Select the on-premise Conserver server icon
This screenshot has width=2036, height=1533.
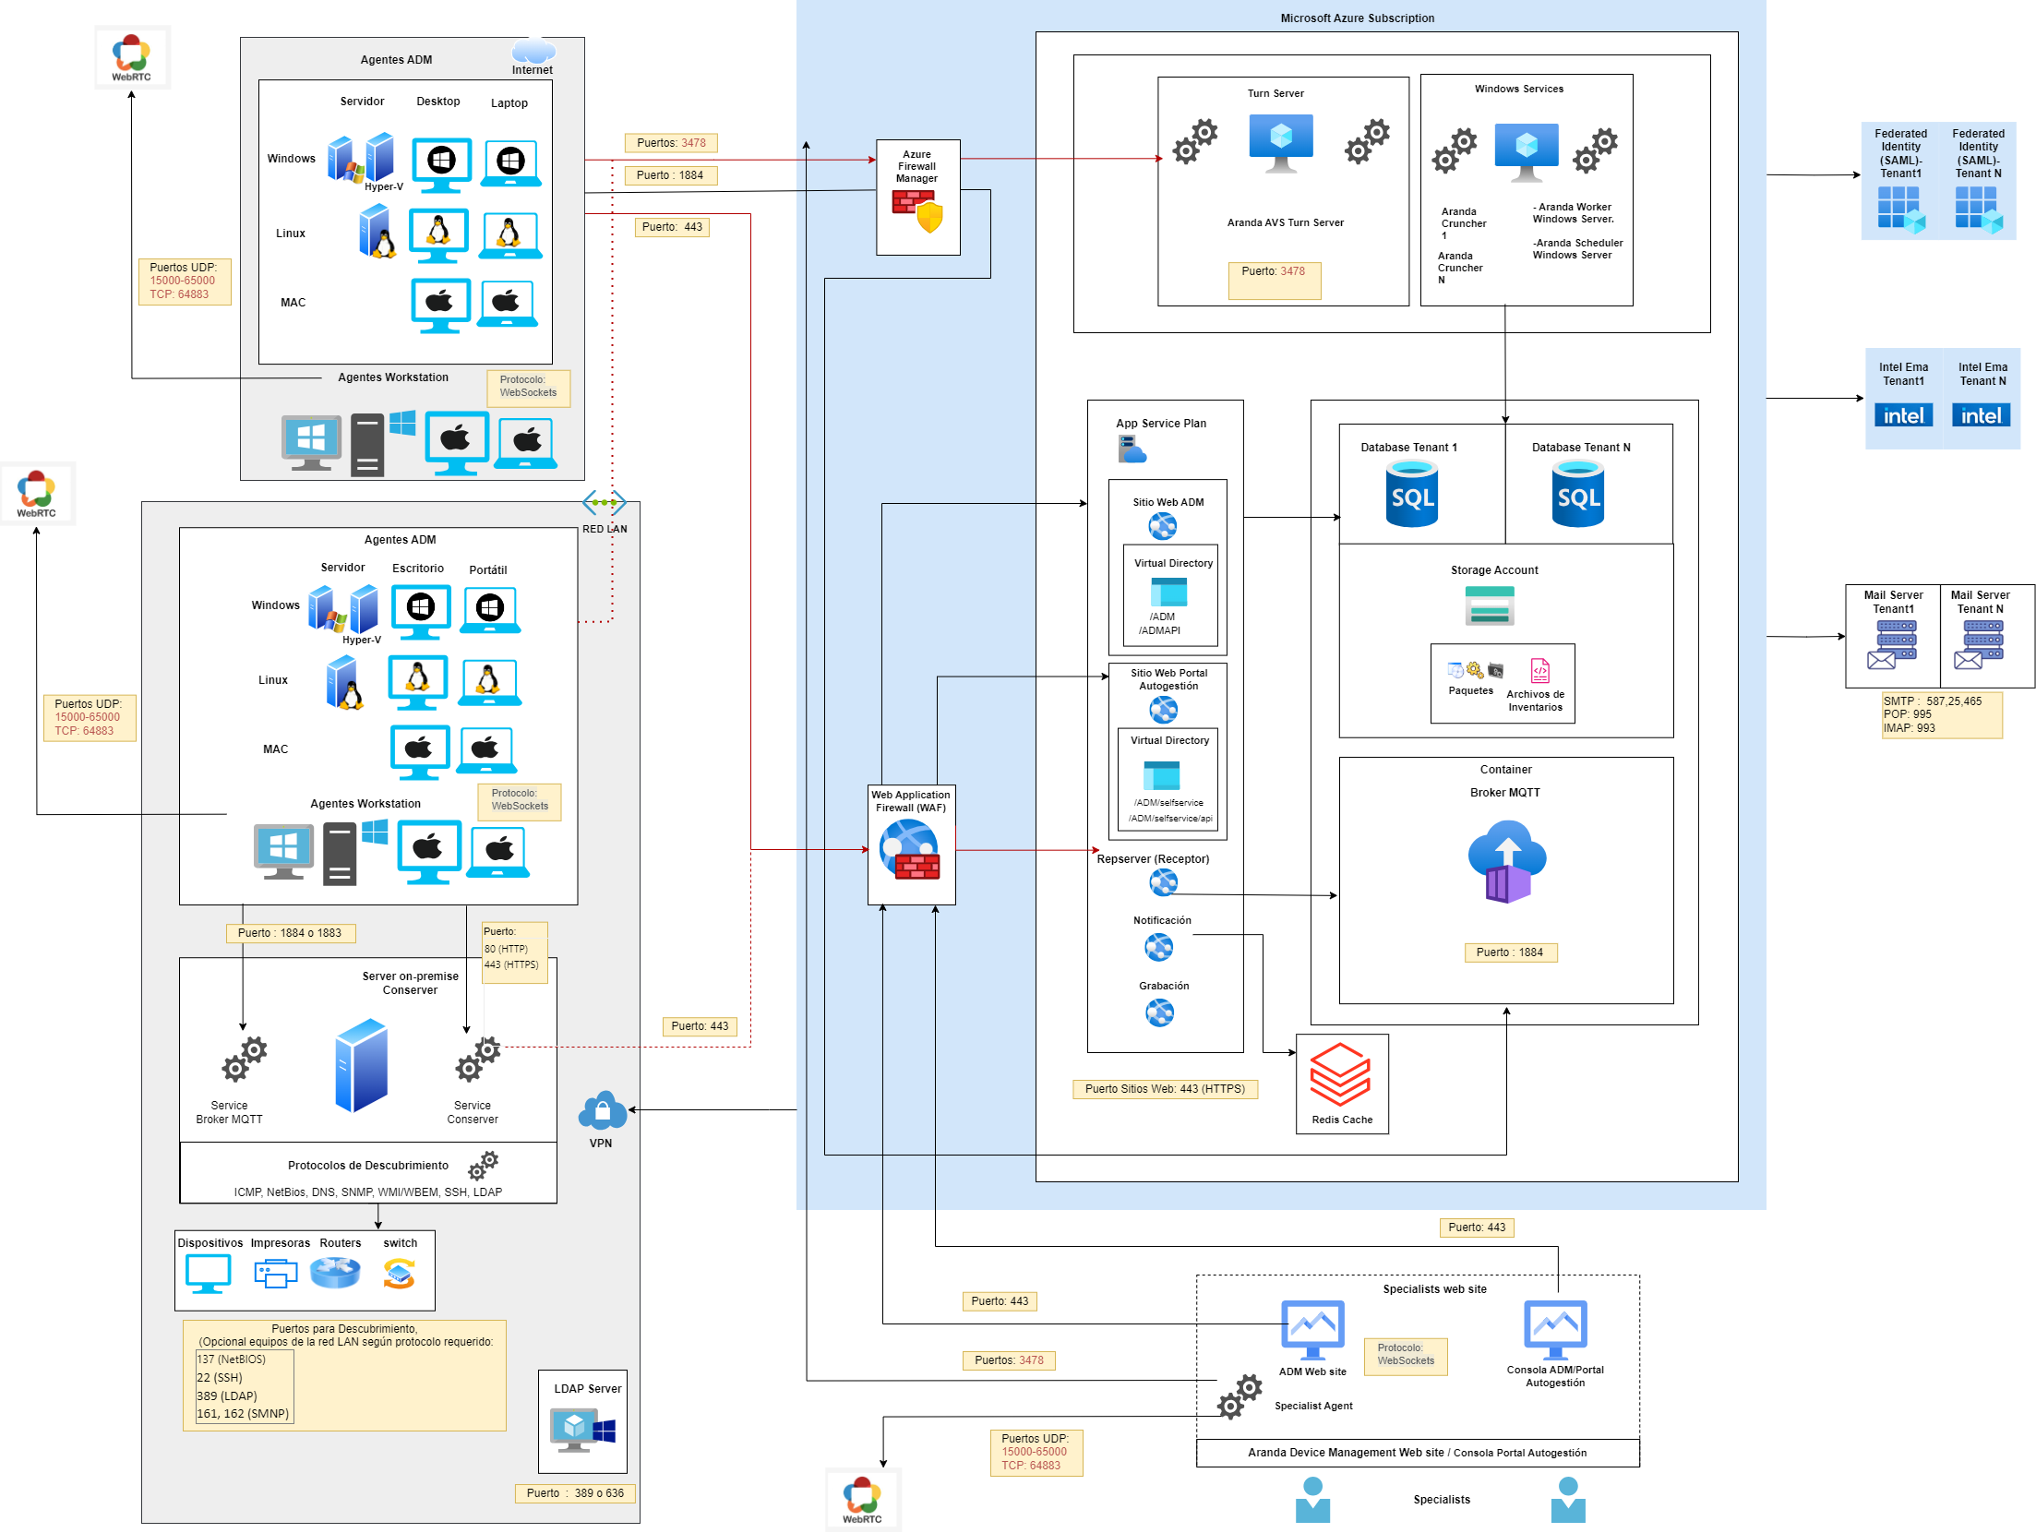click(x=361, y=1066)
